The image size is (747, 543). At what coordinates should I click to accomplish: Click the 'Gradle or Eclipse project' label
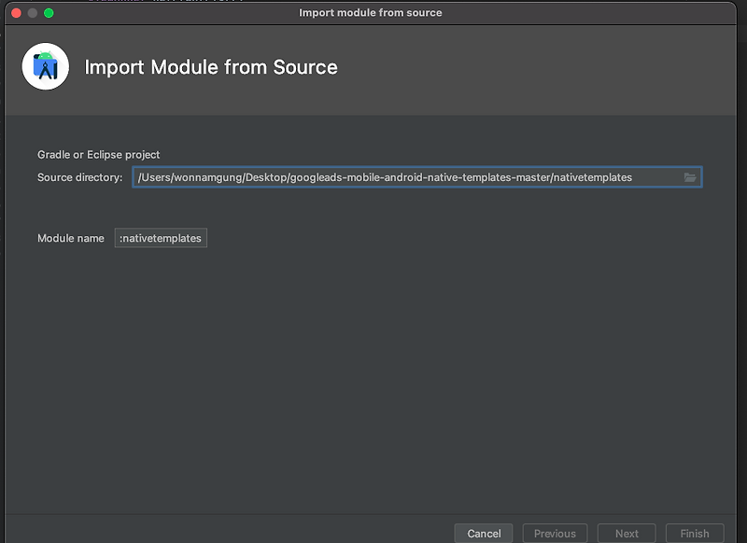pyautogui.click(x=99, y=155)
